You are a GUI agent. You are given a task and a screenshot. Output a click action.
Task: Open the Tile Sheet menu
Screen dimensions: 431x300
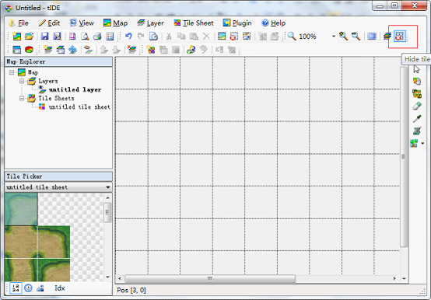pos(194,23)
